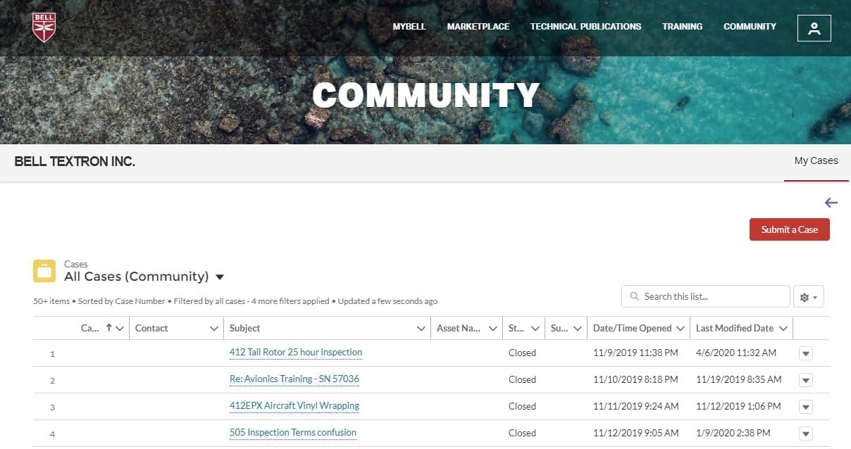
Task: Open the Marketplace menu item
Action: coord(478,27)
